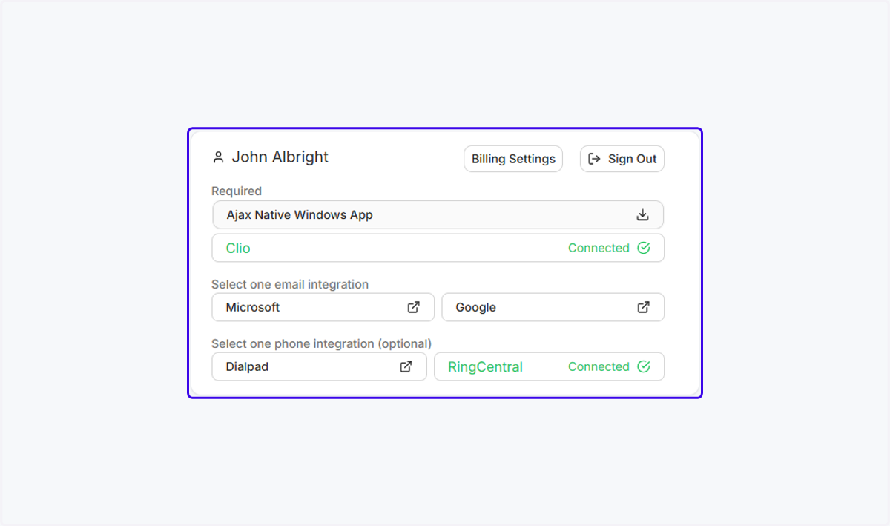
Task: Open the Google external link icon
Action: tap(644, 307)
